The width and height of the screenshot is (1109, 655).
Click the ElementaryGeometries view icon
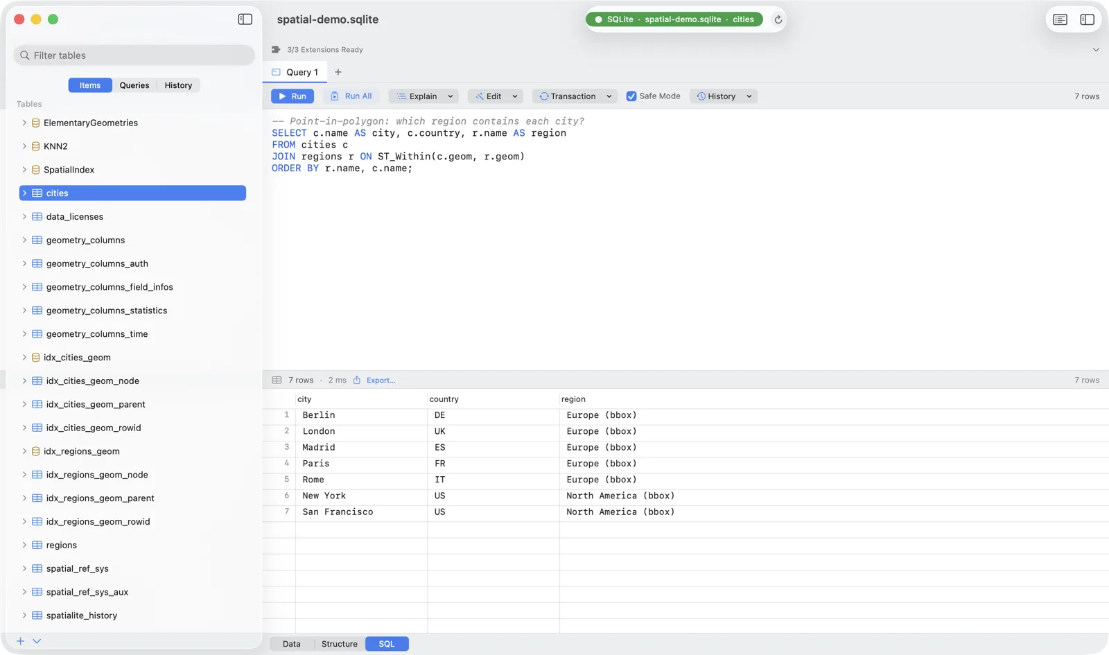[35, 123]
